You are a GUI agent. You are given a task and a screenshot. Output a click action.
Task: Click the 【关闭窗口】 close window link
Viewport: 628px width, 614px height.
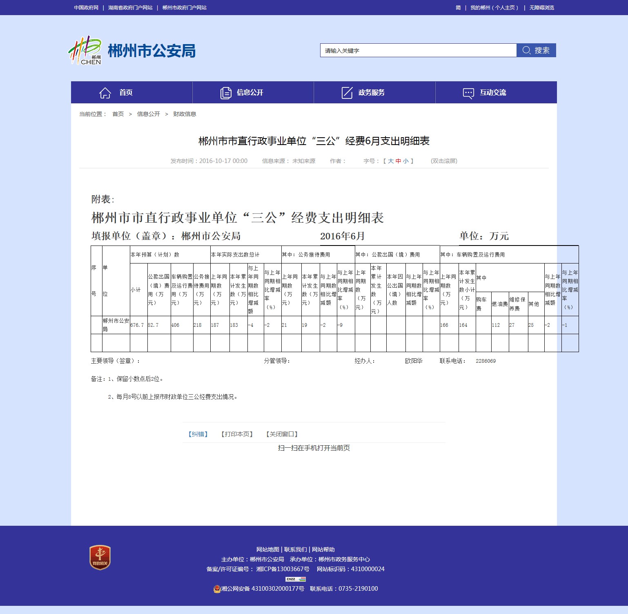(x=282, y=434)
